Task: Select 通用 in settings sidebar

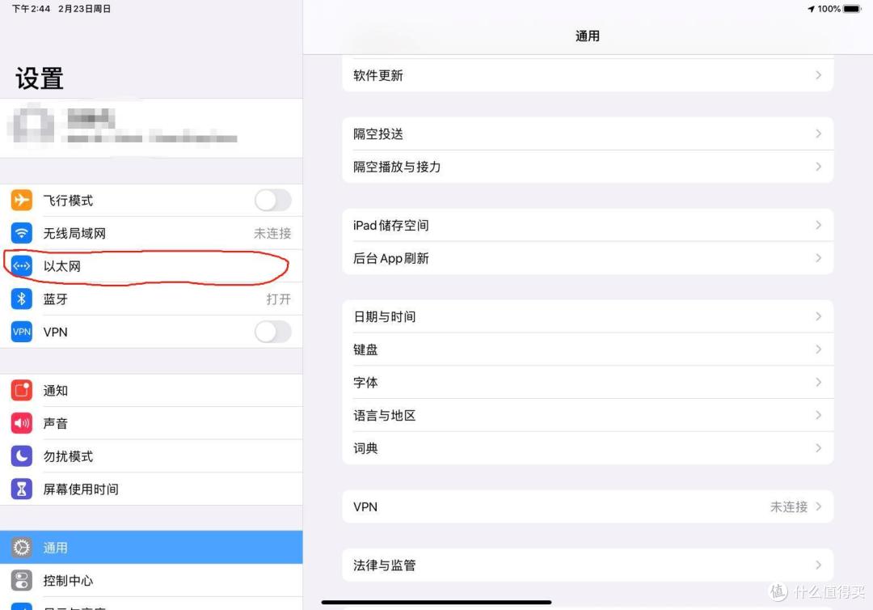Action: pyautogui.click(x=151, y=547)
